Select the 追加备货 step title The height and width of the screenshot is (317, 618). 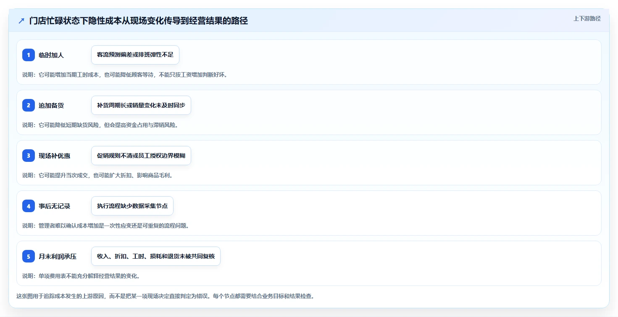coord(51,105)
